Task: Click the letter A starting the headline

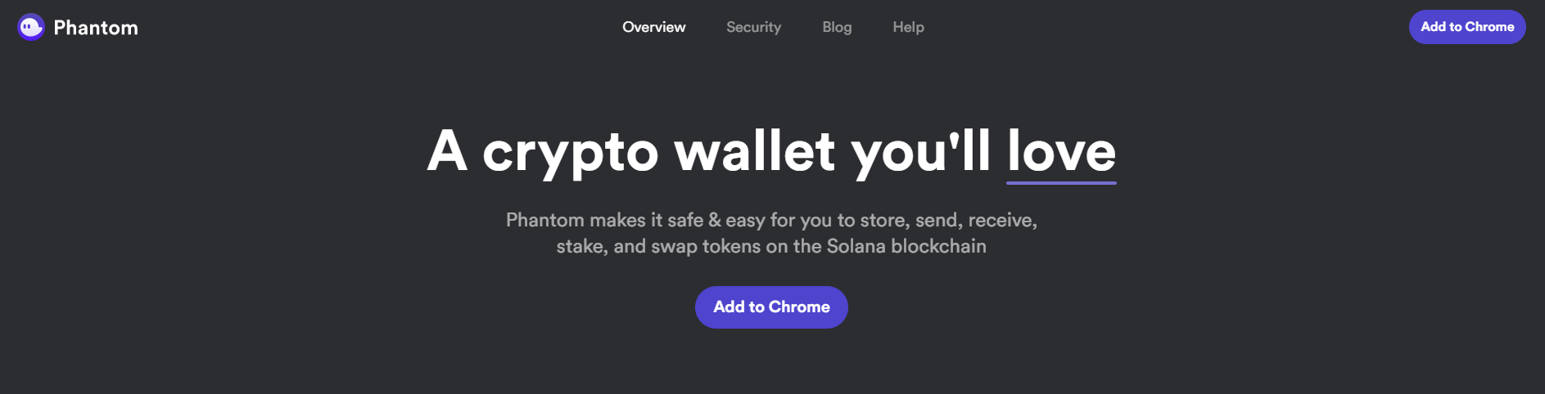Action: point(447,150)
